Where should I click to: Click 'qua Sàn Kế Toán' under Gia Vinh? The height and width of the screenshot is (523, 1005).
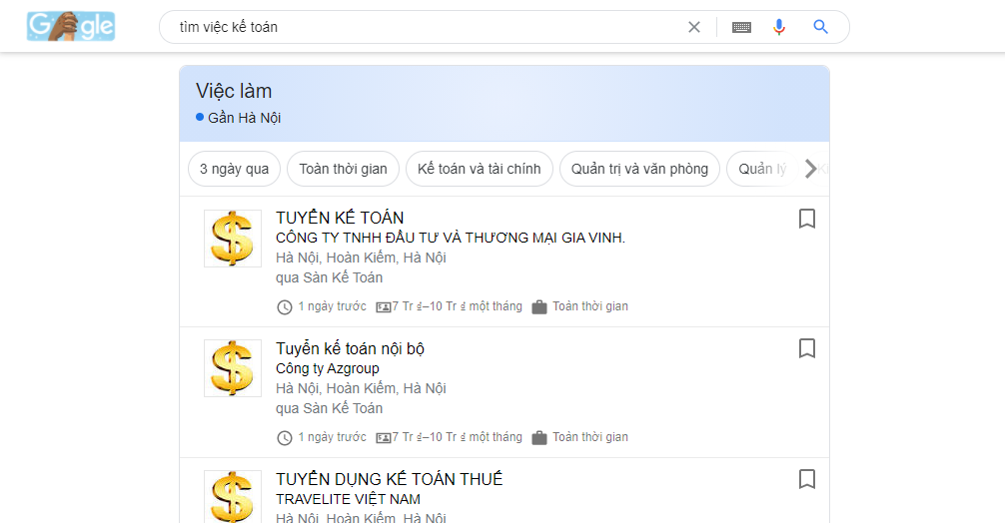[330, 277]
